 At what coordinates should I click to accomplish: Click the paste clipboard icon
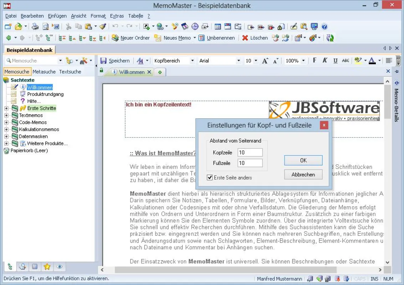pos(88,26)
